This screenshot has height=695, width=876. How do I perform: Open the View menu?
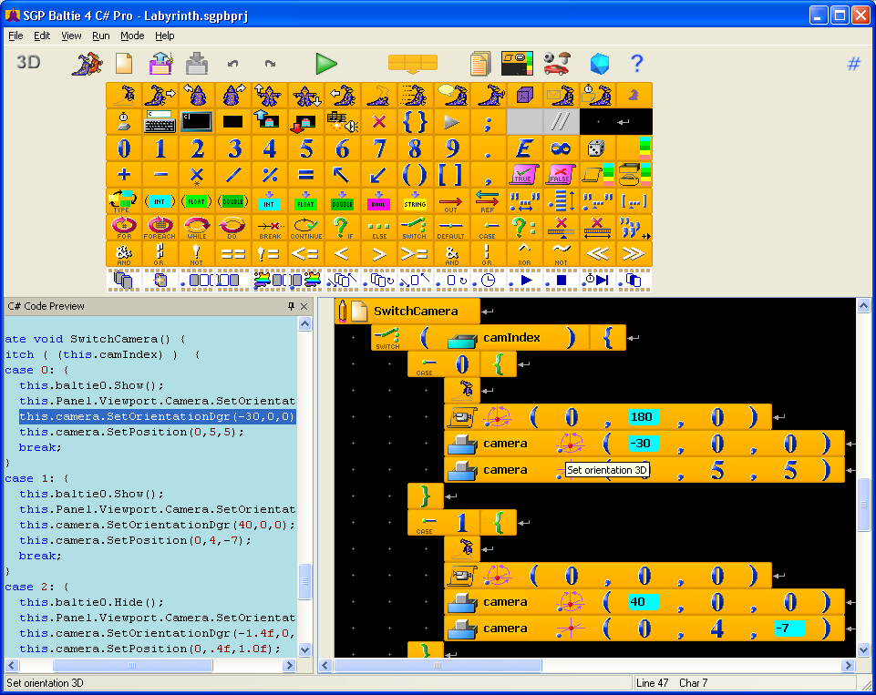(71, 36)
